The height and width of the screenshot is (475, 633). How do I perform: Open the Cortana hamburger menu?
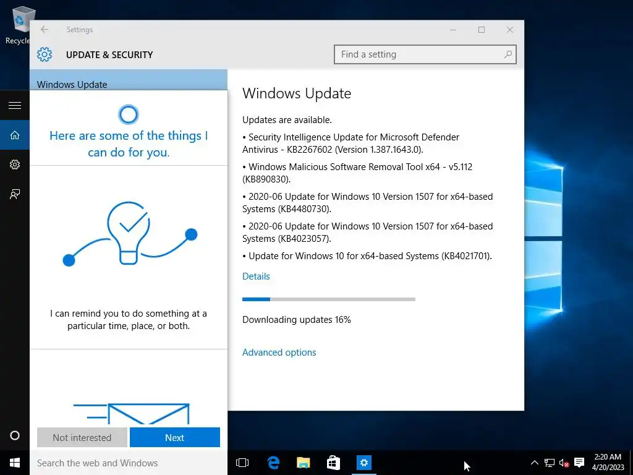15,105
